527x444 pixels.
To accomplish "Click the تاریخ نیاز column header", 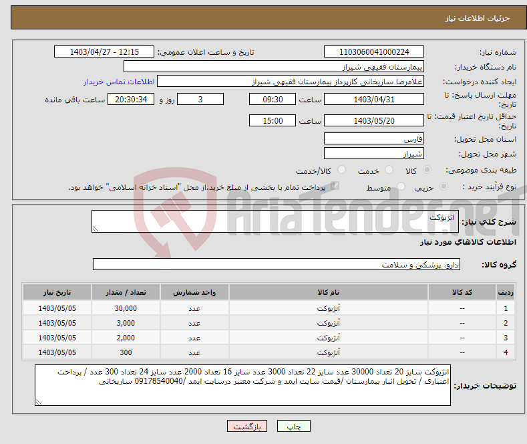I will 57,292.
